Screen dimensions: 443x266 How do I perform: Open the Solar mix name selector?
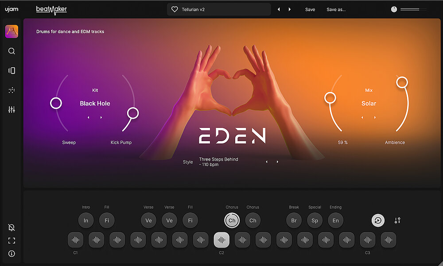pos(369,104)
